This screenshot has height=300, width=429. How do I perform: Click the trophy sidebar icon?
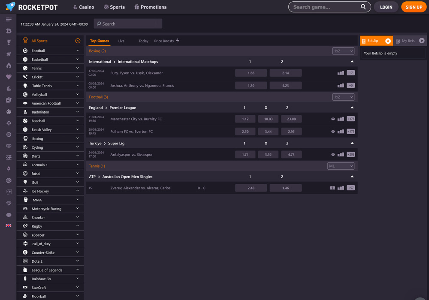[9, 42]
